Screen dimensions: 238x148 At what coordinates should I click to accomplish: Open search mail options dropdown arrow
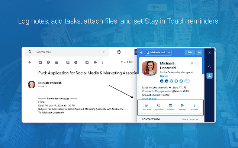(x=104, y=52)
